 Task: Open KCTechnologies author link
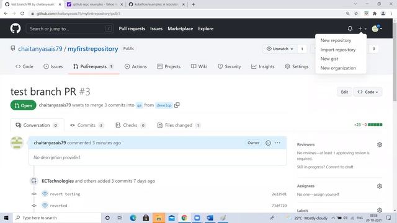pos(58,181)
